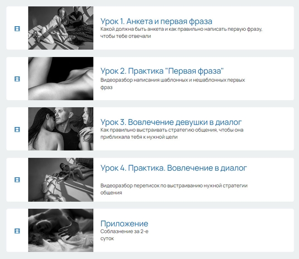Open the Приложение lesson title
This screenshot has height=259, width=299.
coord(124,224)
